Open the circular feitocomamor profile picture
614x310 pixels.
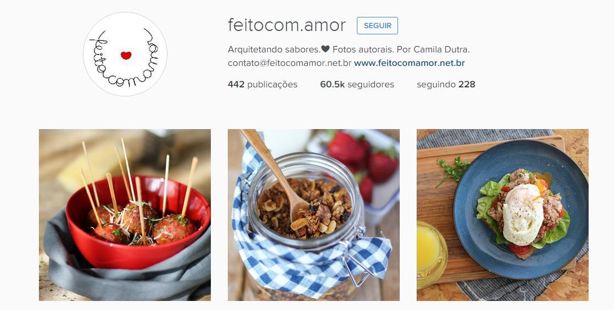coord(125,54)
